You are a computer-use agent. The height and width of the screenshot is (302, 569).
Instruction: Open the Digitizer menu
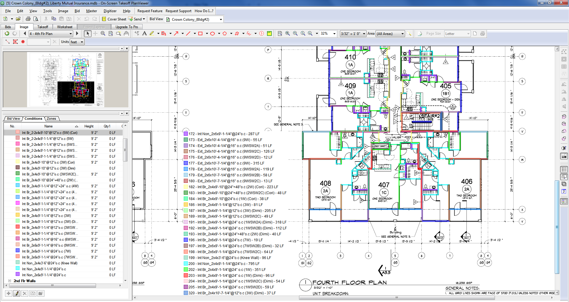[x=110, y=11]
